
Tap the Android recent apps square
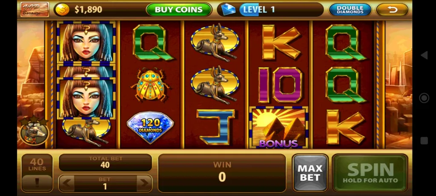(x=424, y=140)
